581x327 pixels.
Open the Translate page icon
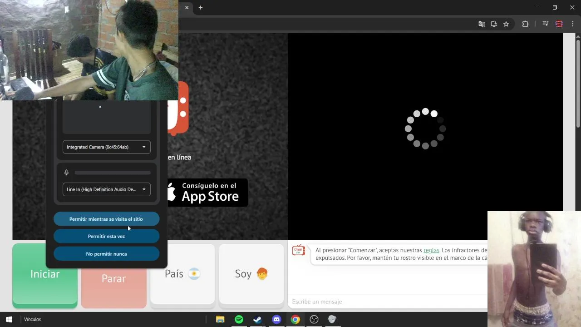(x=482, y=24)
